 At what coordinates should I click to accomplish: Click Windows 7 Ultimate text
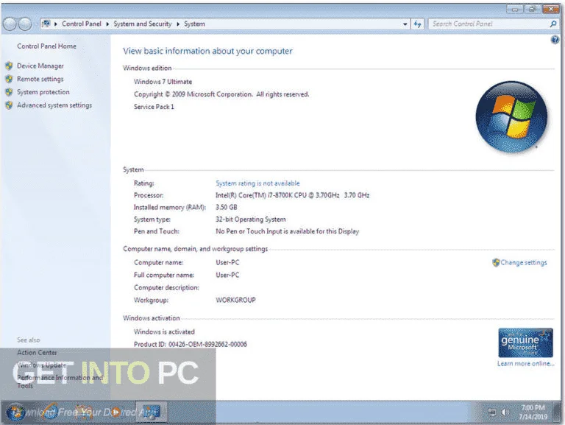click(163, 82)
